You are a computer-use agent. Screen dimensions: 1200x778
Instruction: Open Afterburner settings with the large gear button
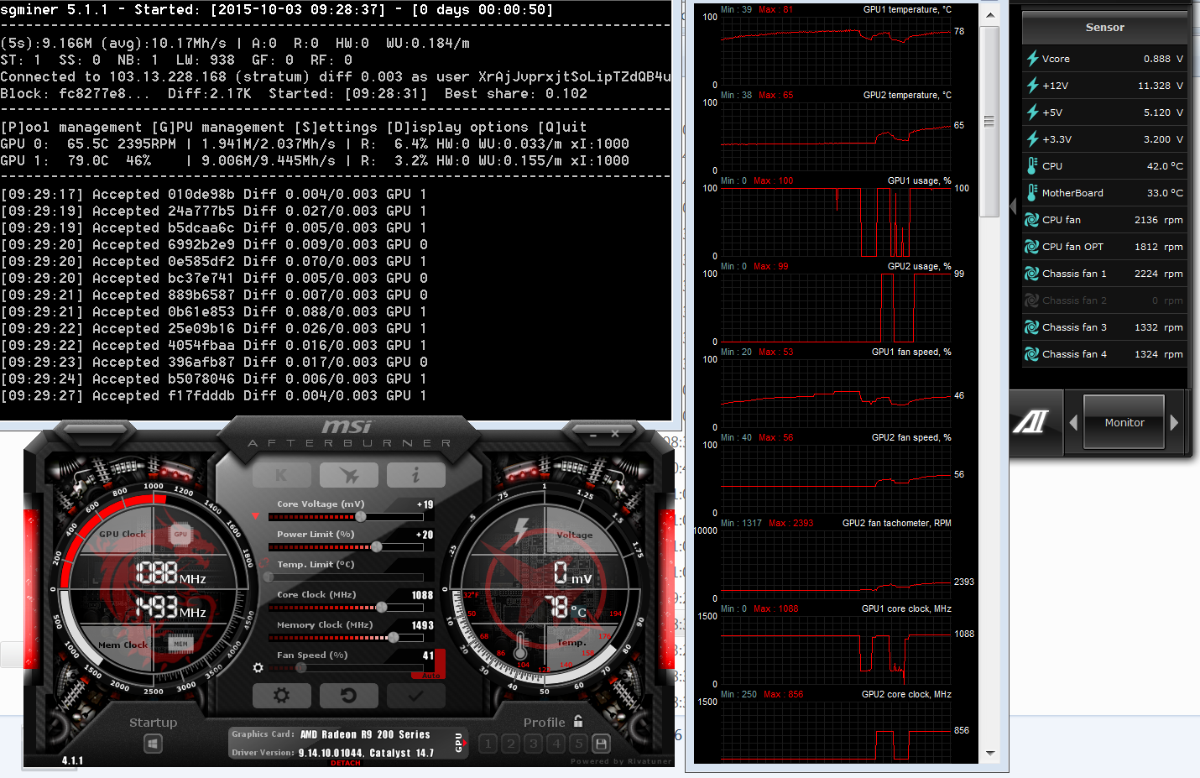(x=282, y=695)
